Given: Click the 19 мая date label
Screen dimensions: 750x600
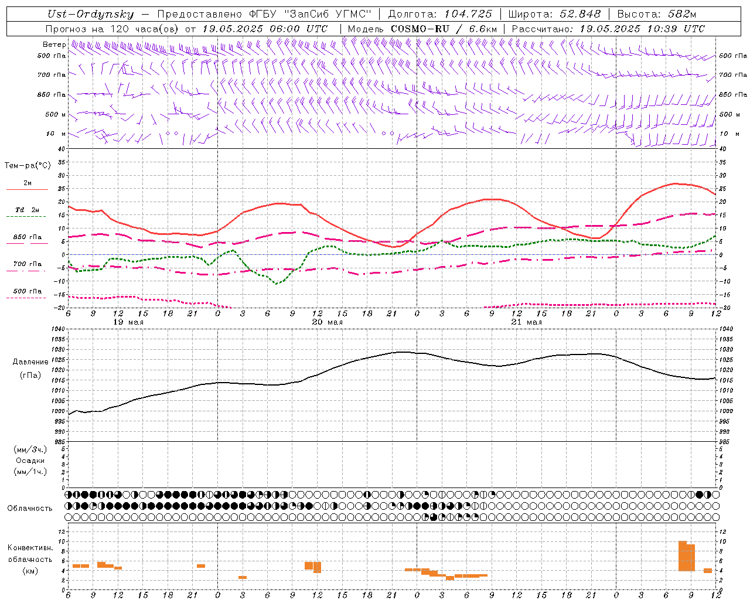Looking at the screenshot, I should click(128, 322).
